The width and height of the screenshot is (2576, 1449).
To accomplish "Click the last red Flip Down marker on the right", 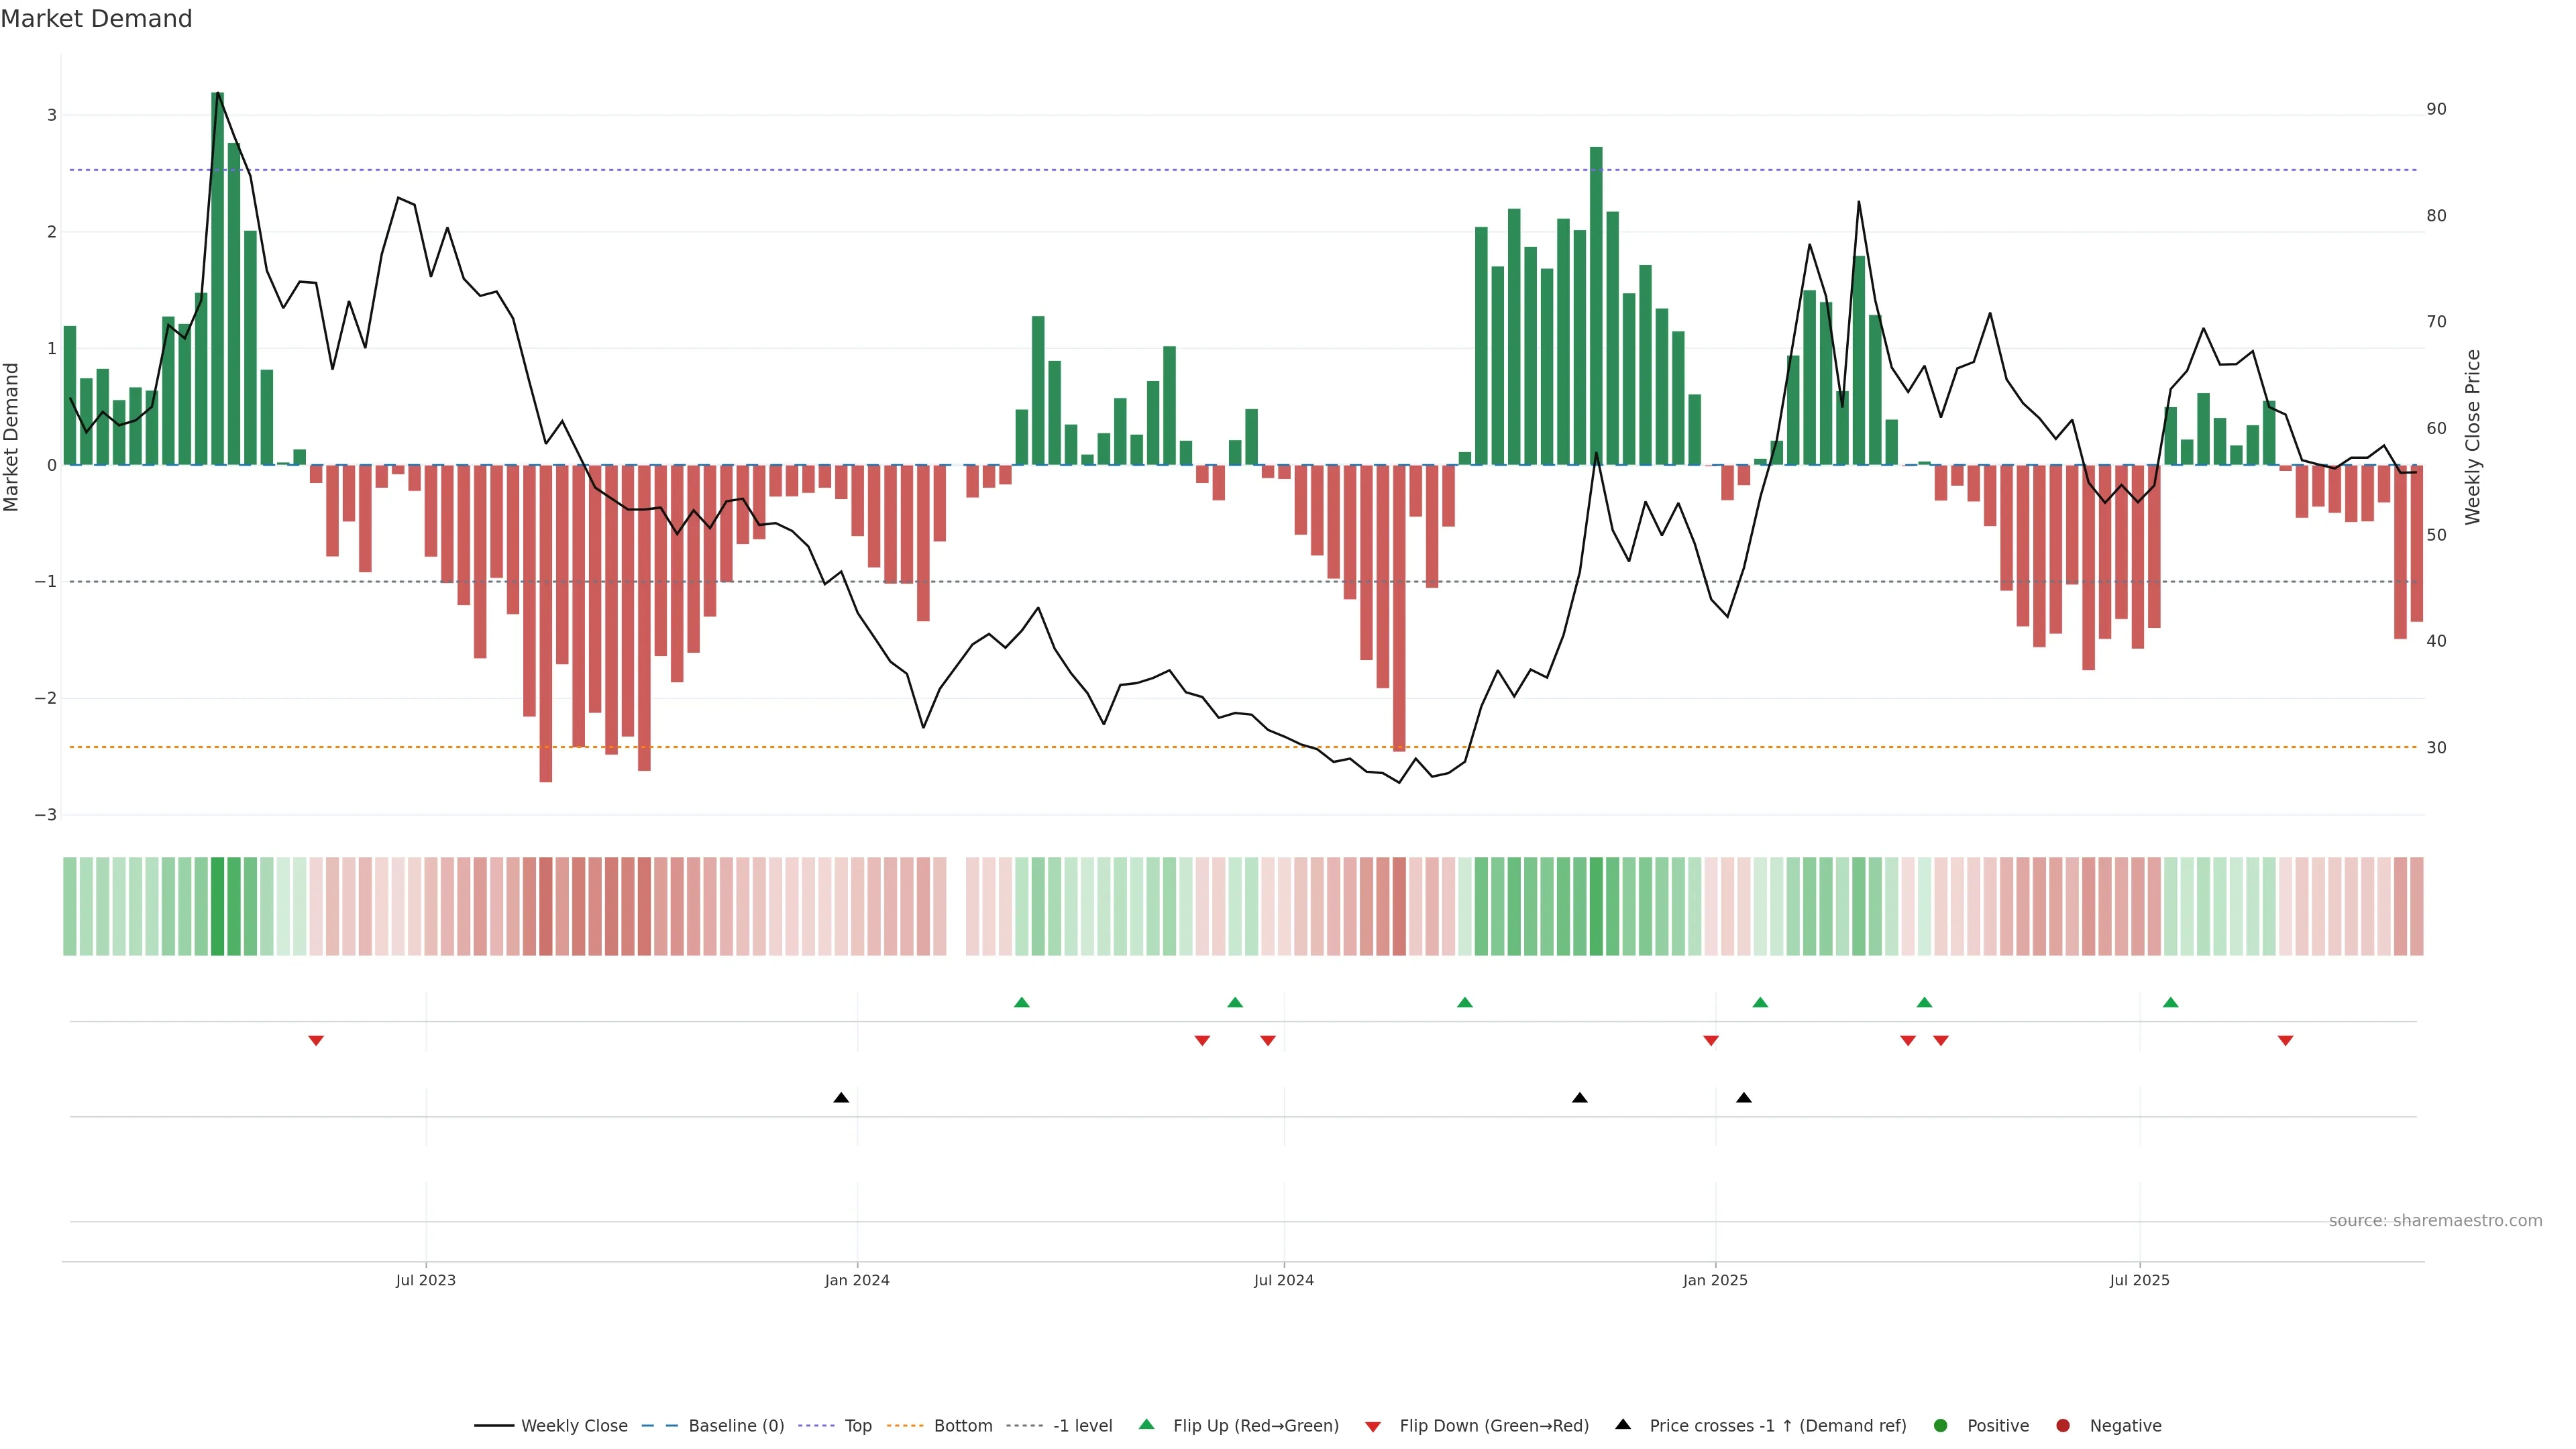I will pos(2285,1041).
